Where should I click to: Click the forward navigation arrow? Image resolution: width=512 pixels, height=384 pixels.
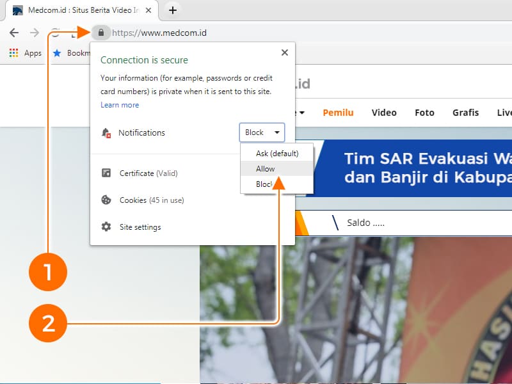(35, 32)
